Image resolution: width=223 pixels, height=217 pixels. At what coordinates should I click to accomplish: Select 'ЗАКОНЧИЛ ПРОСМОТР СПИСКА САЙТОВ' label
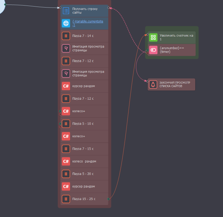tap(175, 84)
